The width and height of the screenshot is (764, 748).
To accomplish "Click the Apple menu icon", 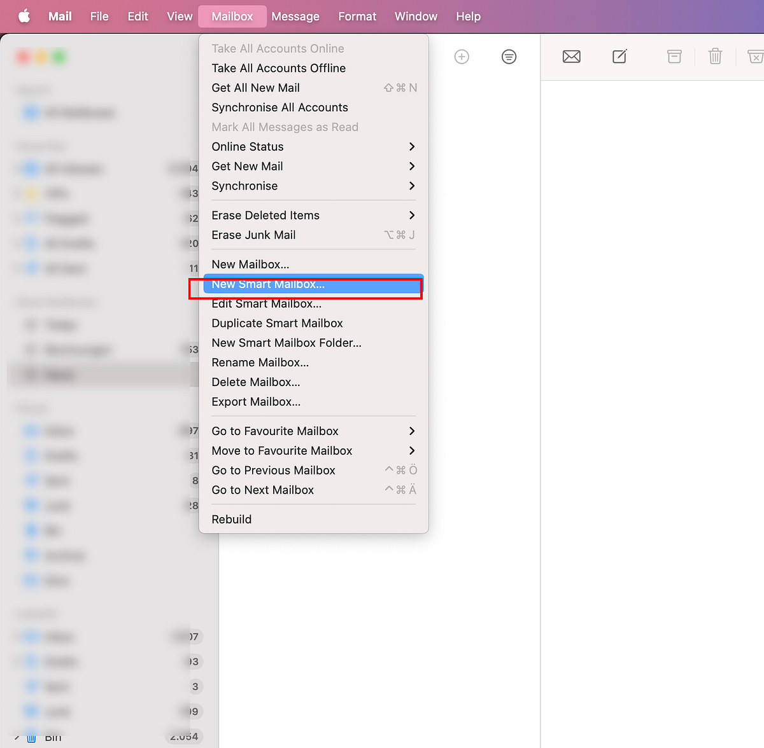I will (24, 16).
